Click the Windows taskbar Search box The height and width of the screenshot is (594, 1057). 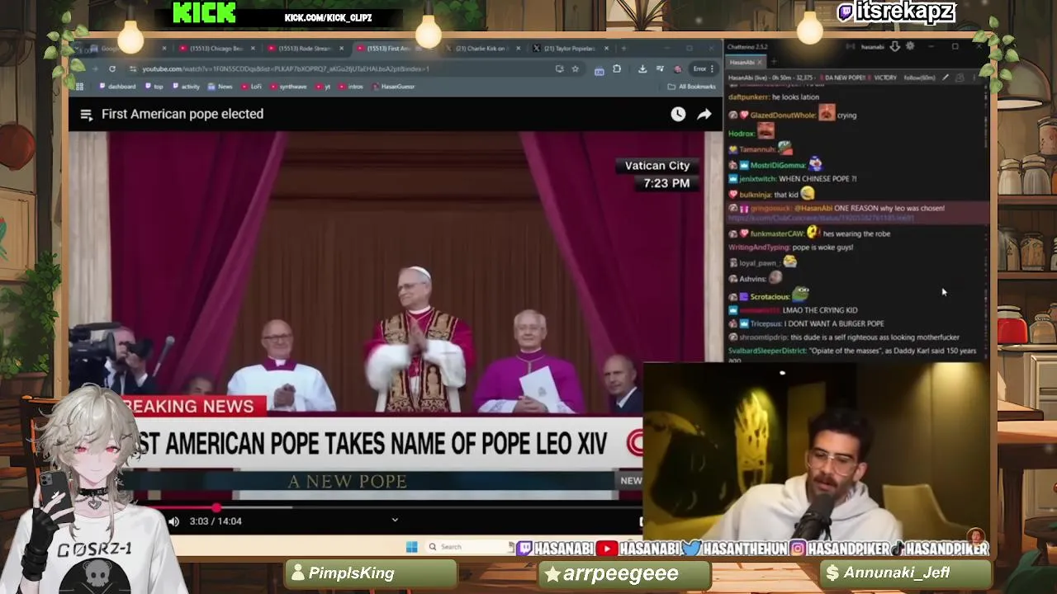[469, 547]
